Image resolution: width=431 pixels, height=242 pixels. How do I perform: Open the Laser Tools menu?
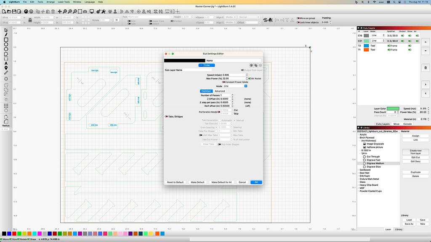64,2
